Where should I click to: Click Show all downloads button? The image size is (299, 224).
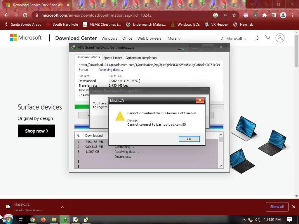click(x=277, y=207)
